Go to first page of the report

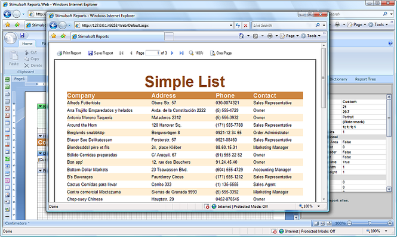pos(121,53)
